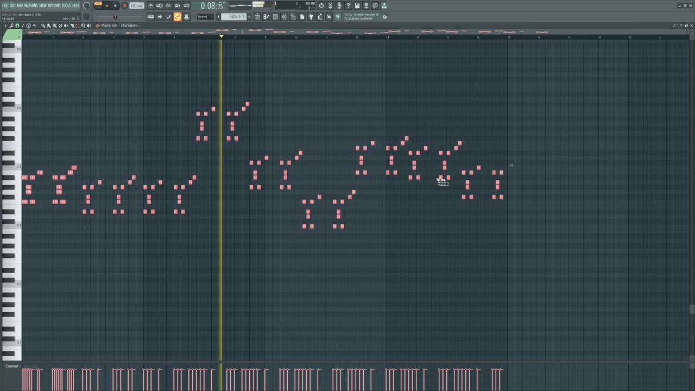Move the vertical scrollbar handle
Image resolution: width=695 pixels, height=391 pixels.
pos(692,310)
